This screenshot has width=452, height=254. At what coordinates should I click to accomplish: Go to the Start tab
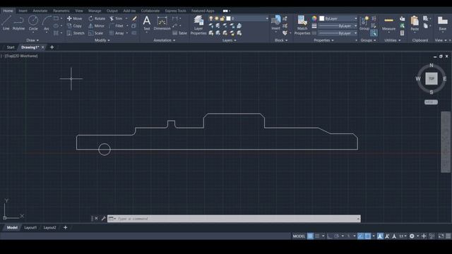coord(11,47)
